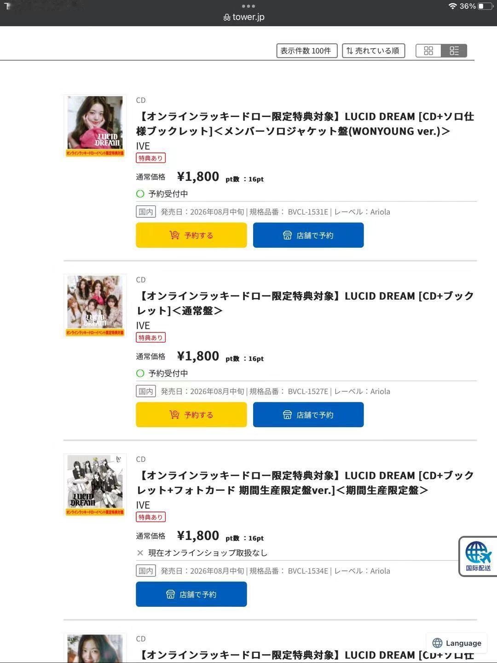Click 店舗で予約 for 期間生産限定盤
This screenshot has width=497, height=663.
pyautogui.click(x=191, y=594)
